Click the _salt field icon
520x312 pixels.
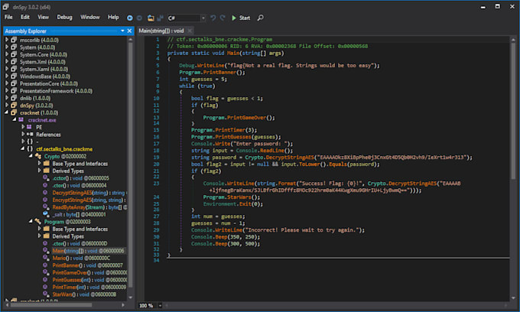click(x=46, y=214)
